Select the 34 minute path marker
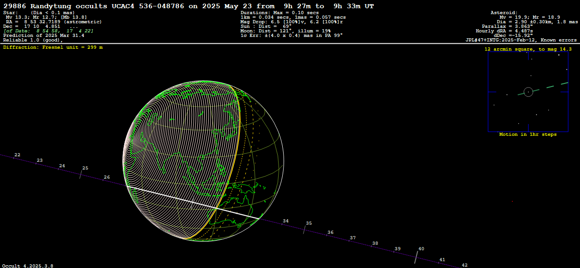The image size is (580, 268). click(x=285, y=221)
